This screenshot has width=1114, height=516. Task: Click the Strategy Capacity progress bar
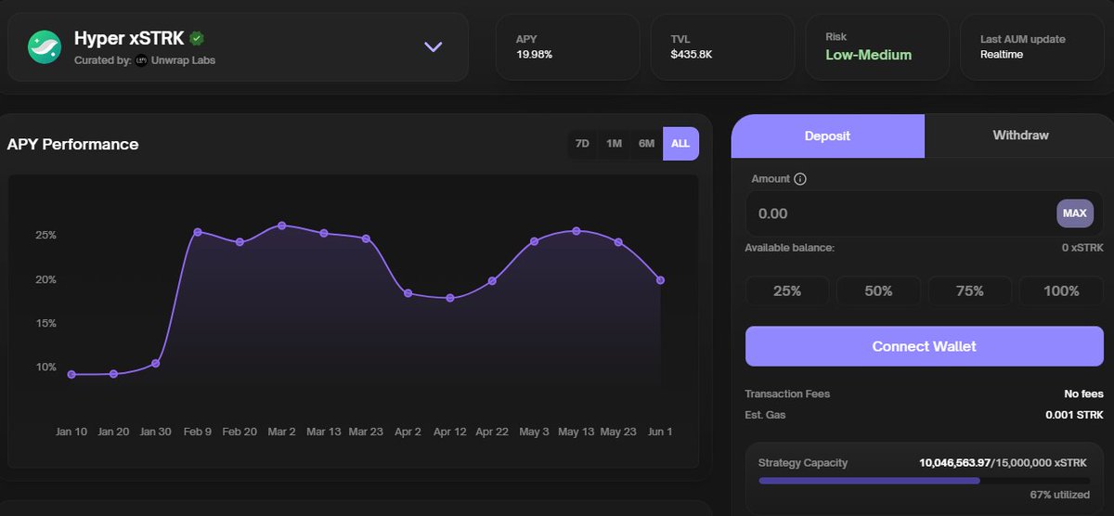point(925,481)
